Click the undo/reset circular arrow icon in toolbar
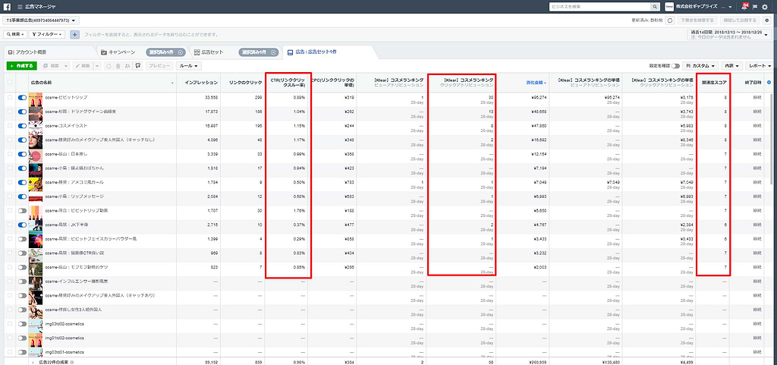The image size is (777, 365). click(x=109, y=66)
